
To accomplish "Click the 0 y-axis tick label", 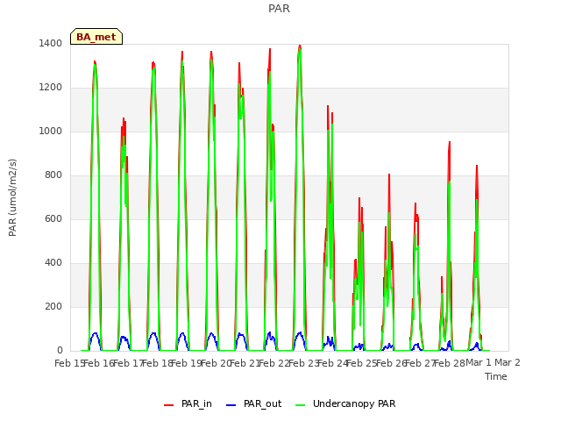I will 60,351.
